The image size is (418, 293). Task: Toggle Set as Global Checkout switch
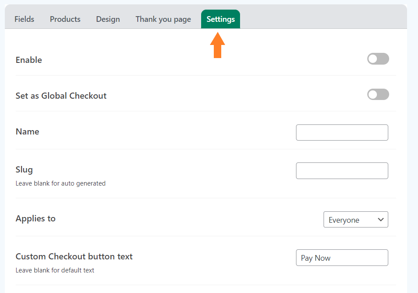(378, 94)
